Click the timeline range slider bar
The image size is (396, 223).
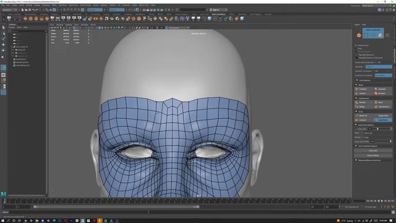(116, 207)
